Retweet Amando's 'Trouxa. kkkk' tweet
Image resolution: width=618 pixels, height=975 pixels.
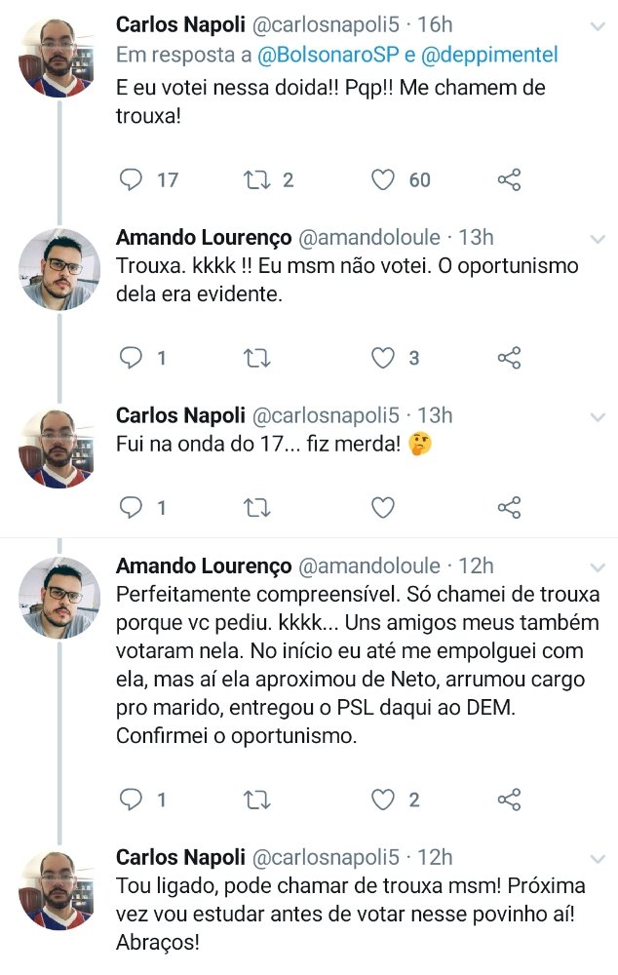[255, 359]
